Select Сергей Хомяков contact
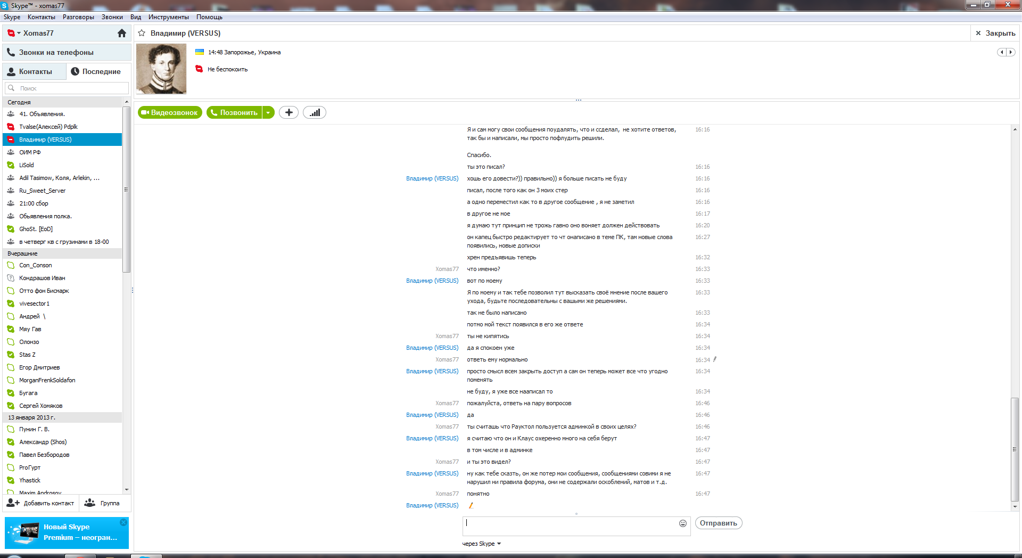 (x=63, y=406)
